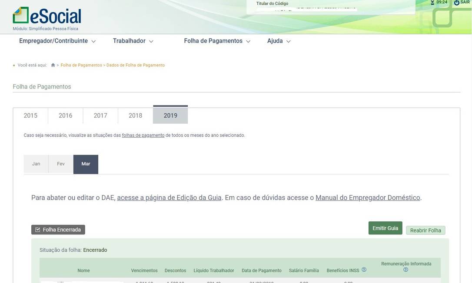Viewport: 472px width, 283px height.
Task: Switch to the 2018 year tab
Action: [x=135, y=115]
